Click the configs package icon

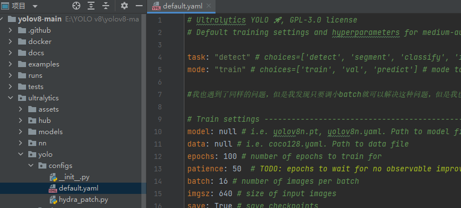click(x=42, y=166)
